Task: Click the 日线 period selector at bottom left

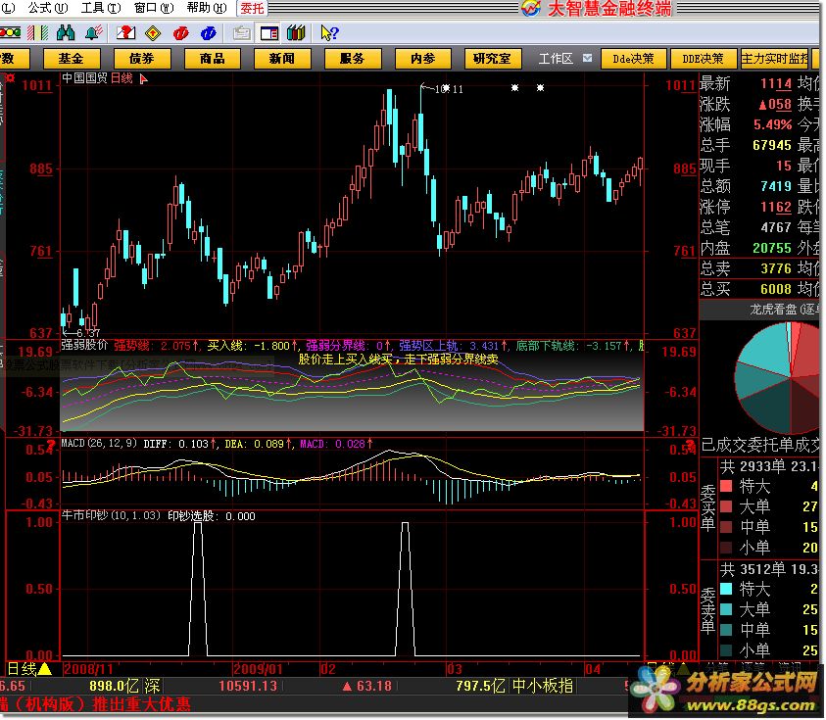Action: pyautogui.click(x=22, y=669)
